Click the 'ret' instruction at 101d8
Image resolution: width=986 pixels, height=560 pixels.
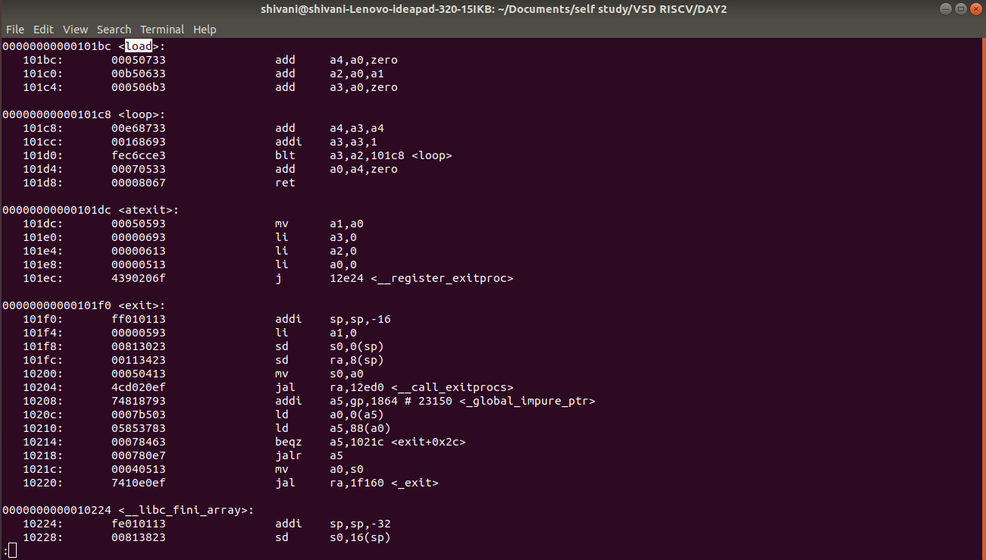tap(285, 183)
